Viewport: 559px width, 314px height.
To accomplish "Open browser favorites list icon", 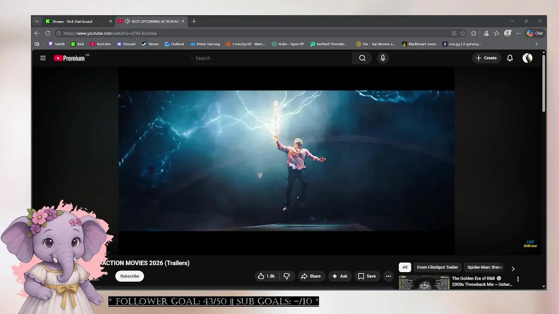I will point(497,33).
